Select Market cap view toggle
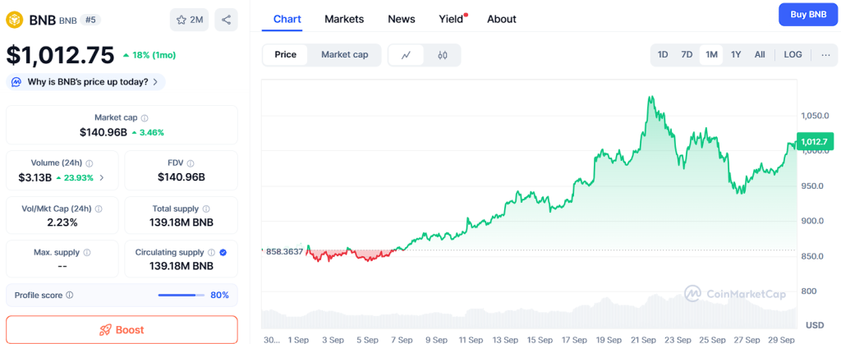Image resolution: width=841 pixels, height=344 pixels. 344,55
